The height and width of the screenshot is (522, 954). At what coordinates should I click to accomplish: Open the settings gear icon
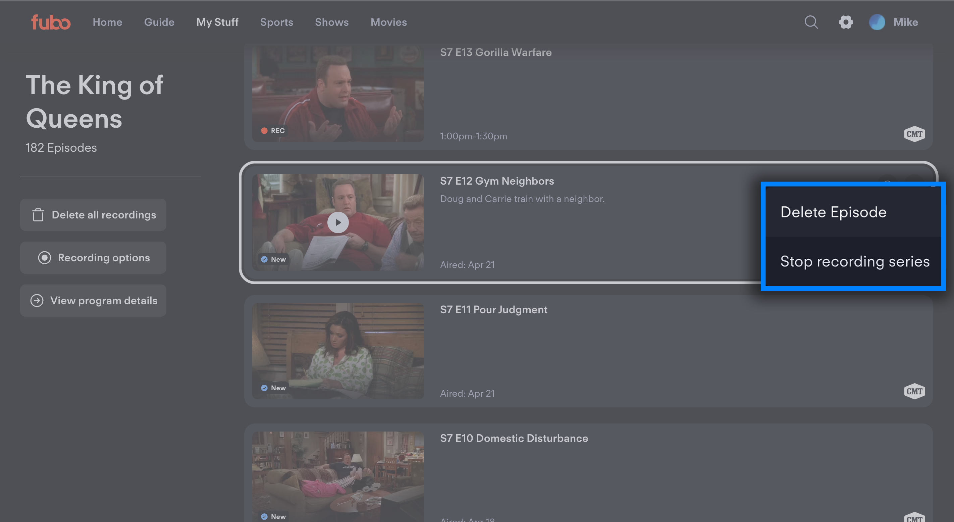click(x=846, y=22)
